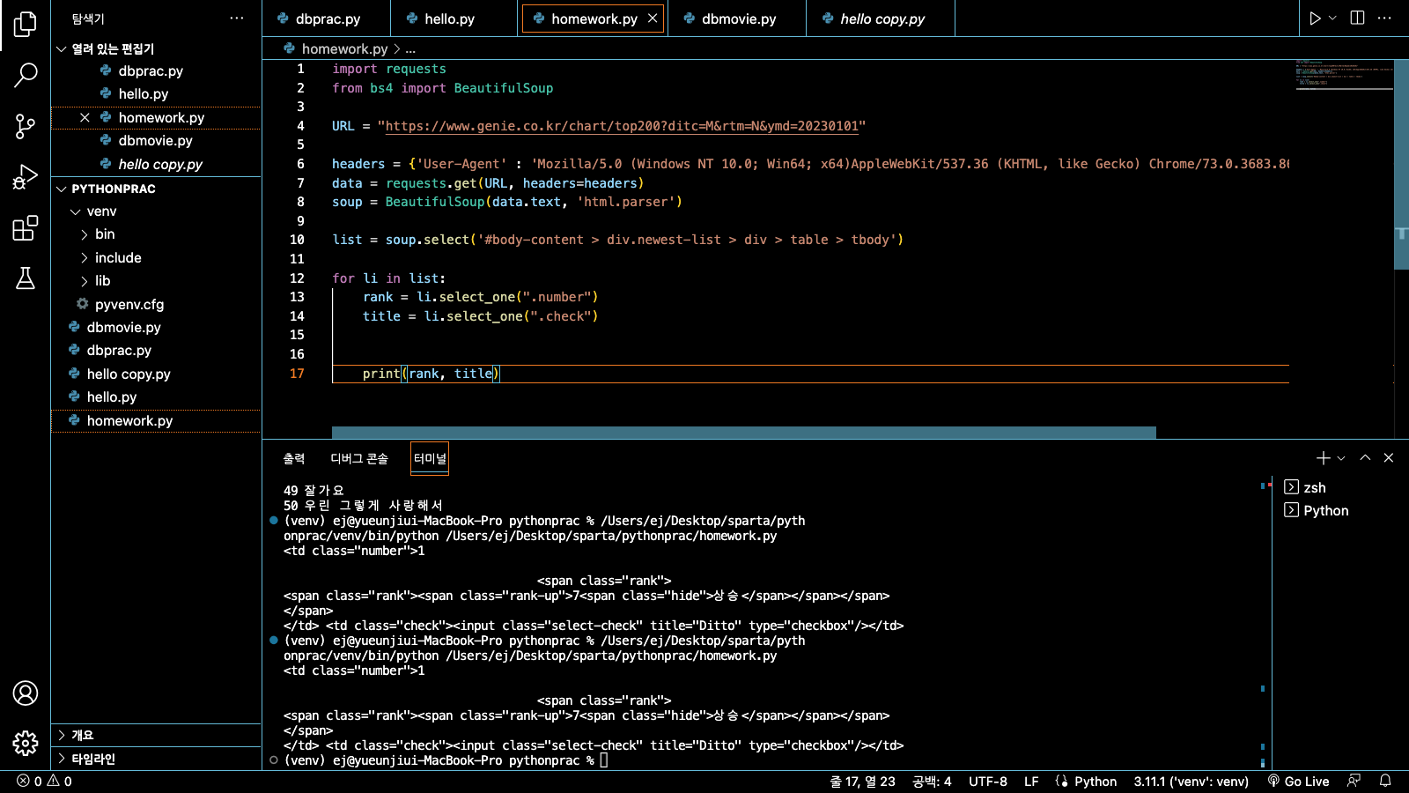Select homework.py in PYTHONPRAC tree

[x=156, y=420]
